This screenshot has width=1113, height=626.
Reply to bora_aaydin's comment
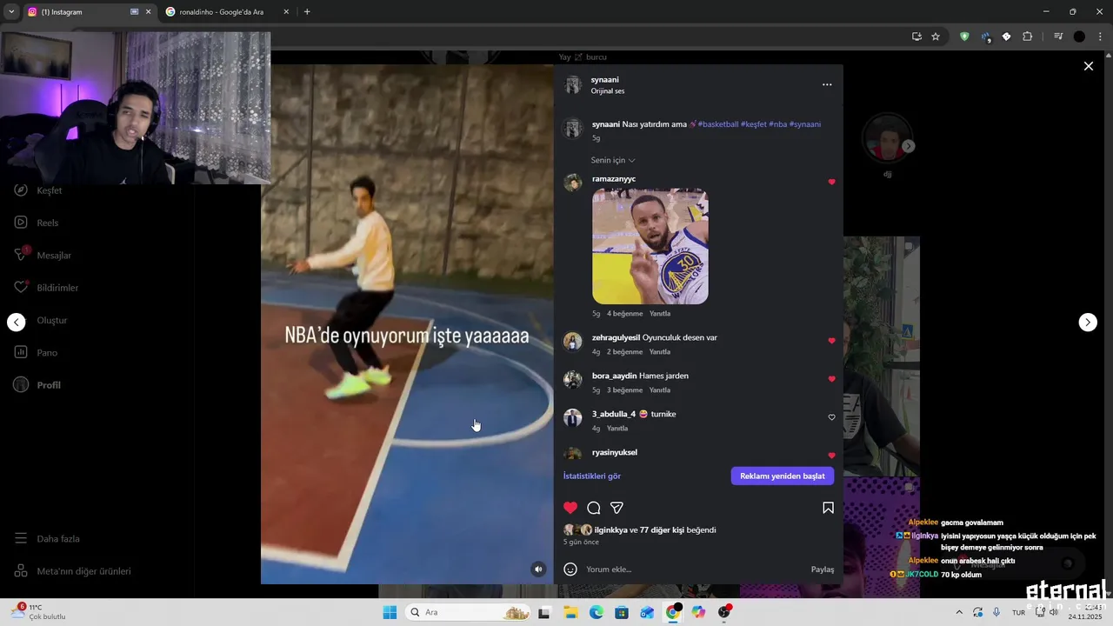point(660,390)
